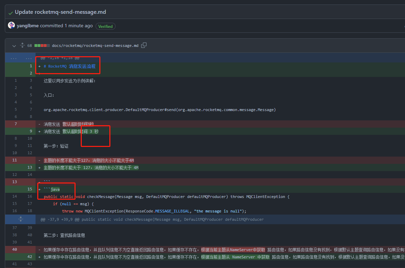Click old line number 40
Image resolution: width=405 pixels, height=268 pixels.
[14, 249]
